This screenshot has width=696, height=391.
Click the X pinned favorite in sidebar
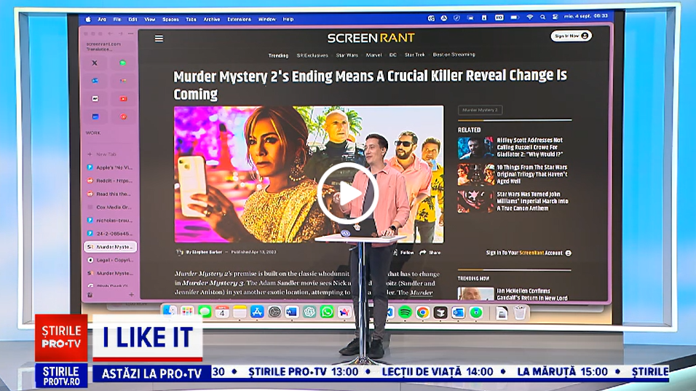coord(95,63)
